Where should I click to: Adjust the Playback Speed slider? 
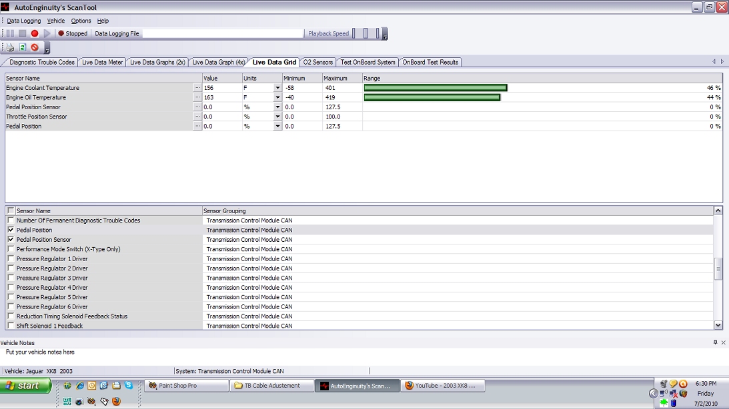point(366,33)
